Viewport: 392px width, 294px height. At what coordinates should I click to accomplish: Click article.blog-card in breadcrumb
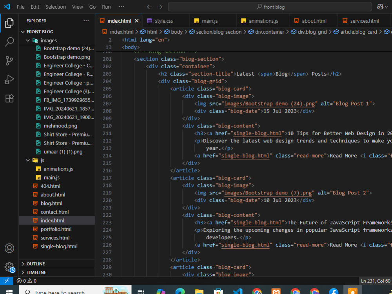pos(355,32)
